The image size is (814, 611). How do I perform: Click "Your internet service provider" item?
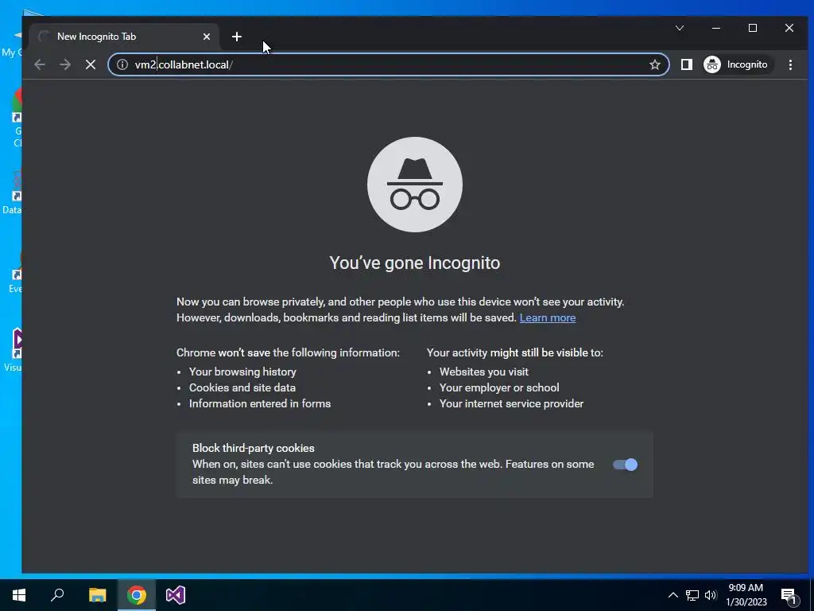click(x=511, y=403)
